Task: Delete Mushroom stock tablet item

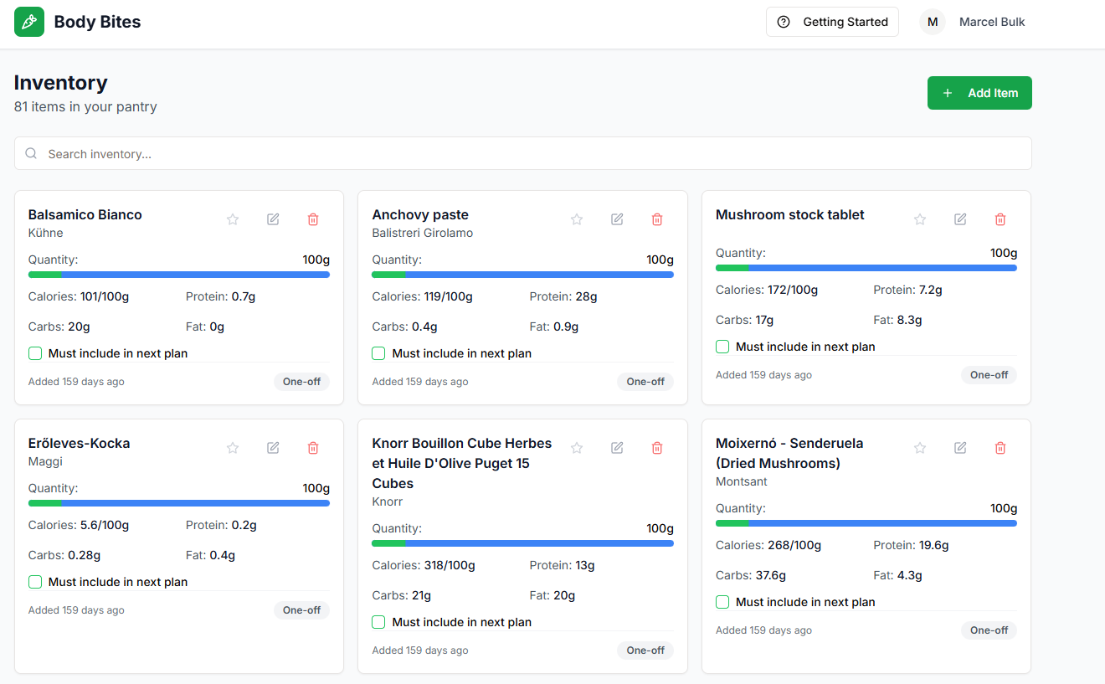Action: coord(1000,219)
